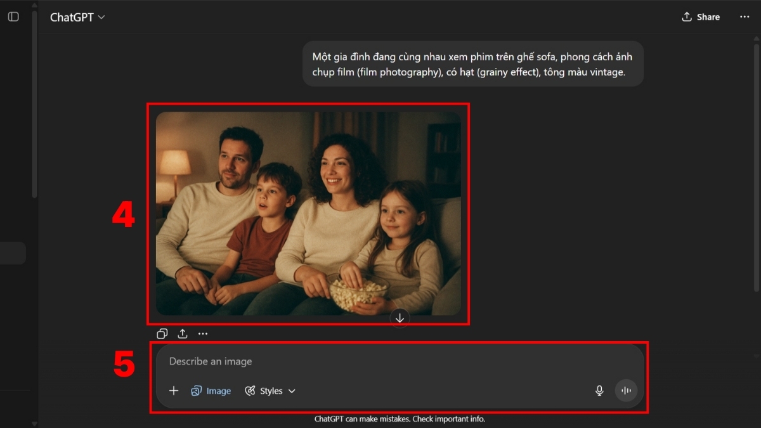Toggle the sidebar panel icon

pos(13,17)
